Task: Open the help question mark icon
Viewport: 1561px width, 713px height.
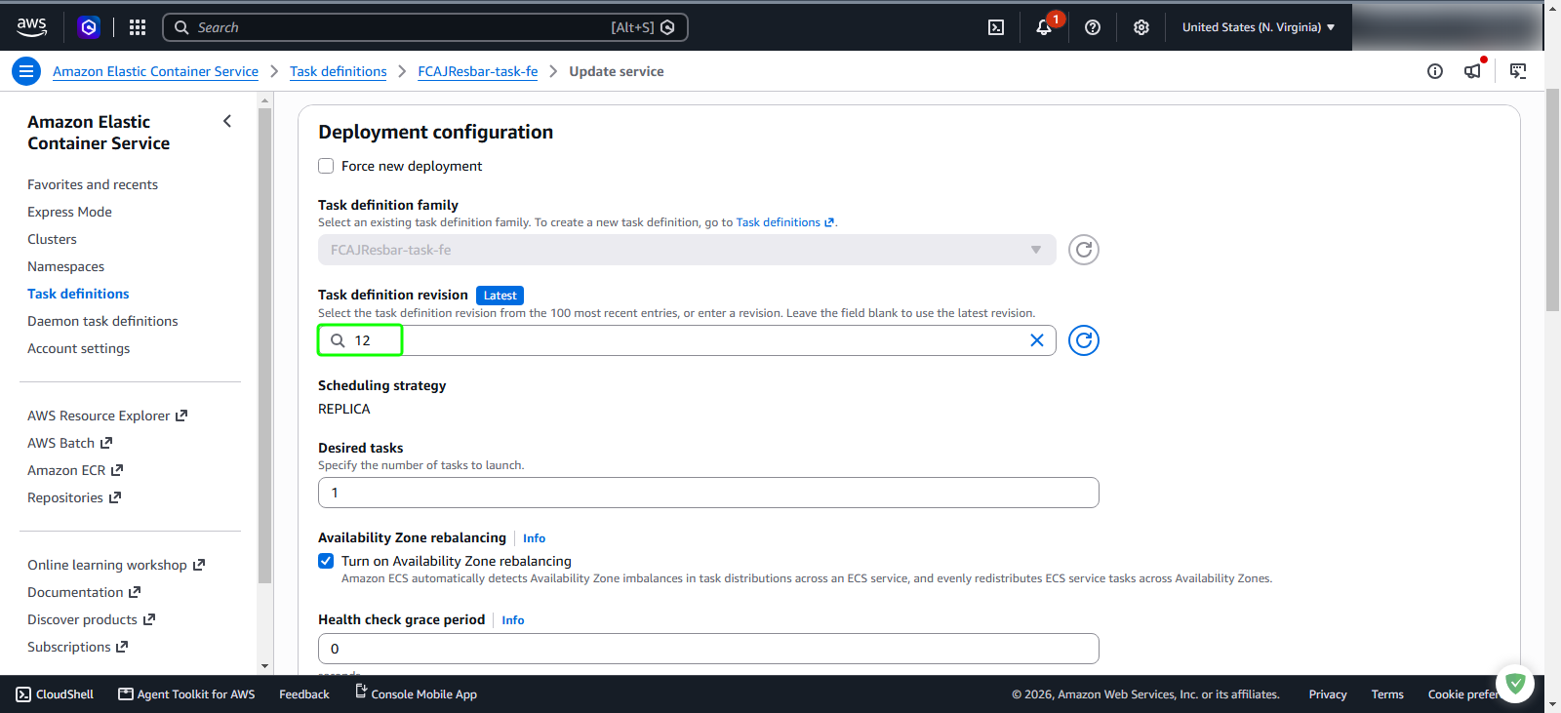Action: [1093, 27]
